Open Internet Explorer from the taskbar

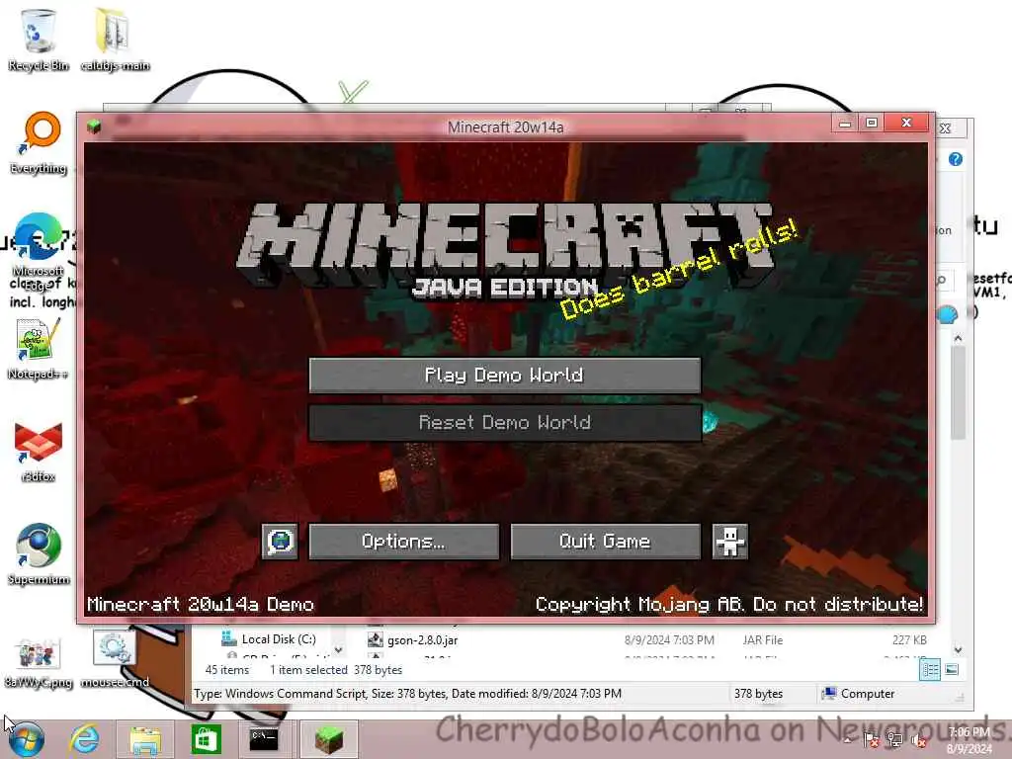85,739
